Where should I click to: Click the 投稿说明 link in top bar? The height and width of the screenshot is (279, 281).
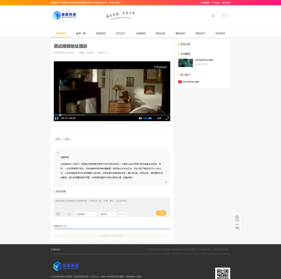tap(205, 3)
